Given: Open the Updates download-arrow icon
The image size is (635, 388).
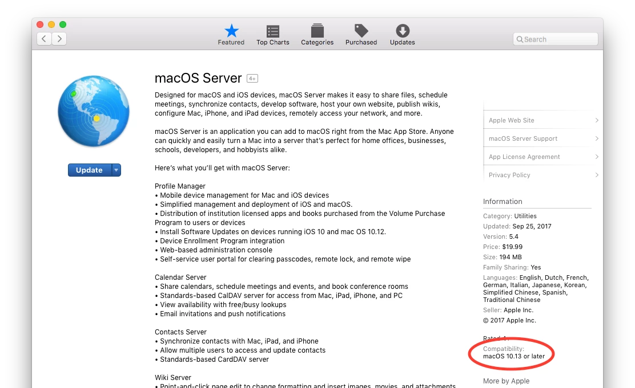Looking at the screenshot, I should point(403,31).
